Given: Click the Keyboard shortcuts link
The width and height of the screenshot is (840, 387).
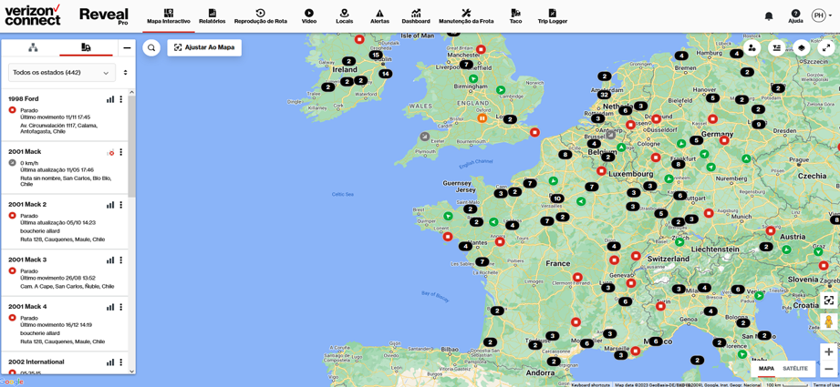Looking at the screenshot, I should [x=591, y=384].
